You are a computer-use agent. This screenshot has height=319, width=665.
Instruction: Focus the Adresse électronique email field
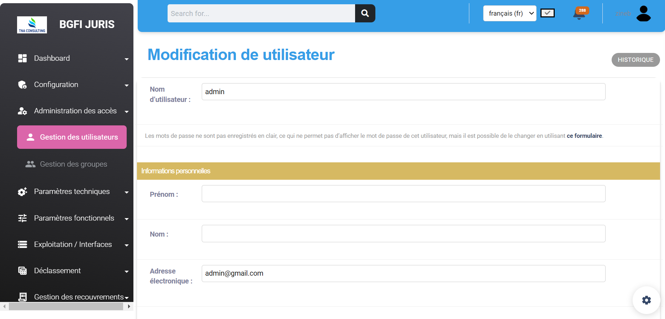tap(403, 274)
